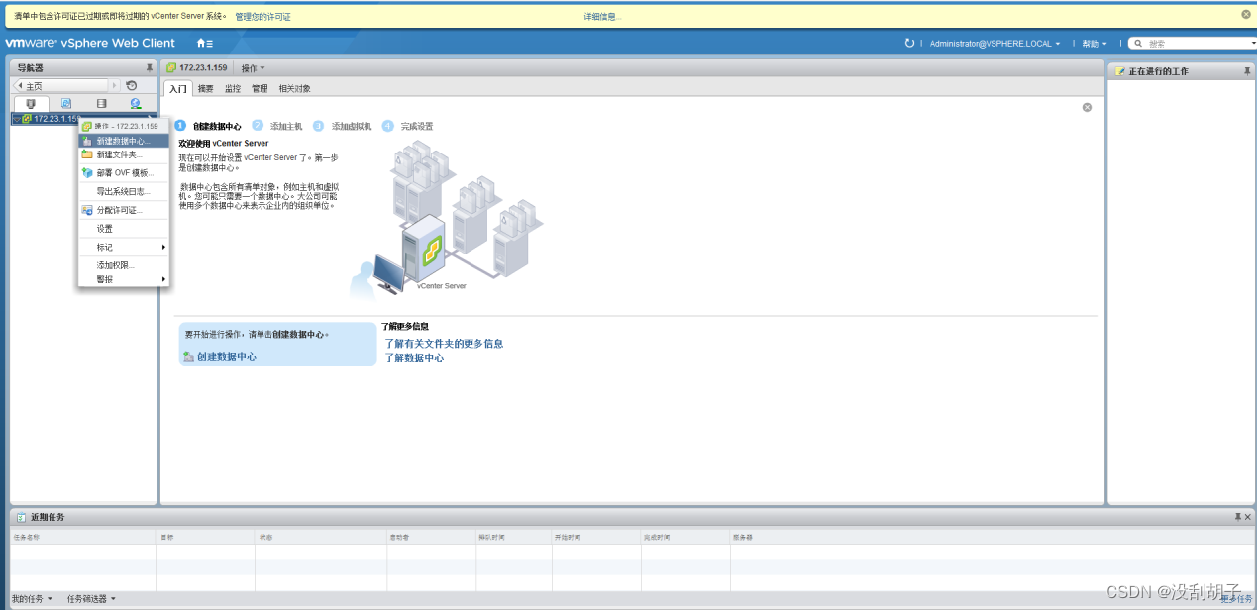The height and width of the screenshot is (610, 1257).
Task: Open 任务筛选器 dropdown
Action: (91, 599)
